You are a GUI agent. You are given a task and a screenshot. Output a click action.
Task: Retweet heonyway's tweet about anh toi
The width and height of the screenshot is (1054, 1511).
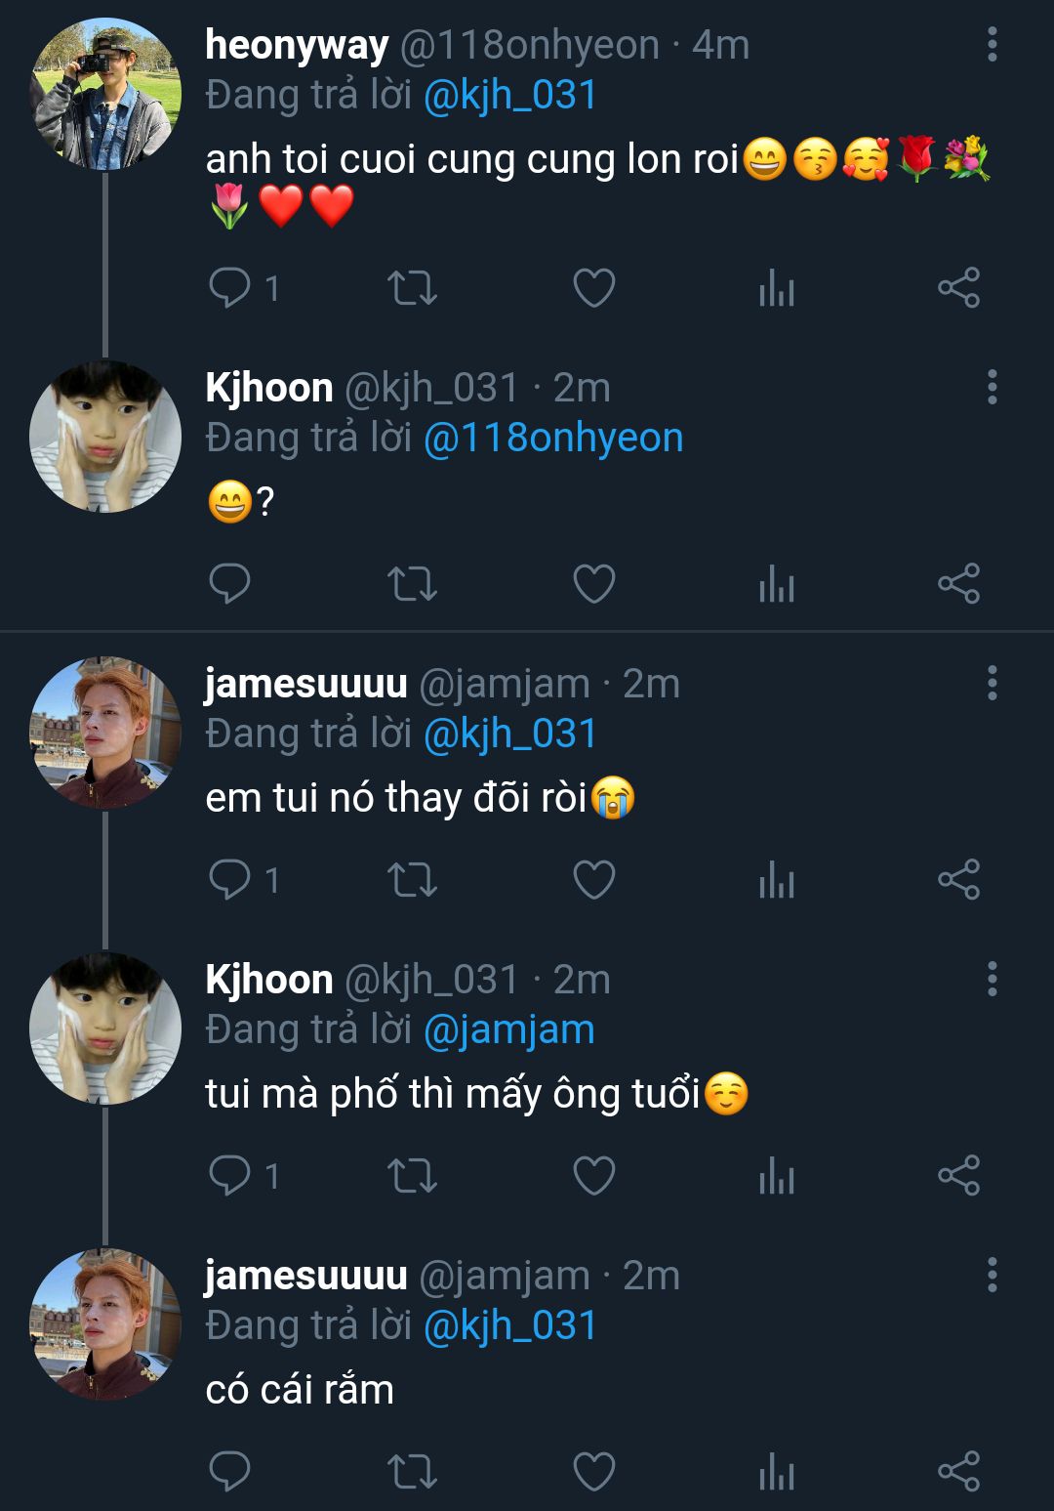point(412,288)
